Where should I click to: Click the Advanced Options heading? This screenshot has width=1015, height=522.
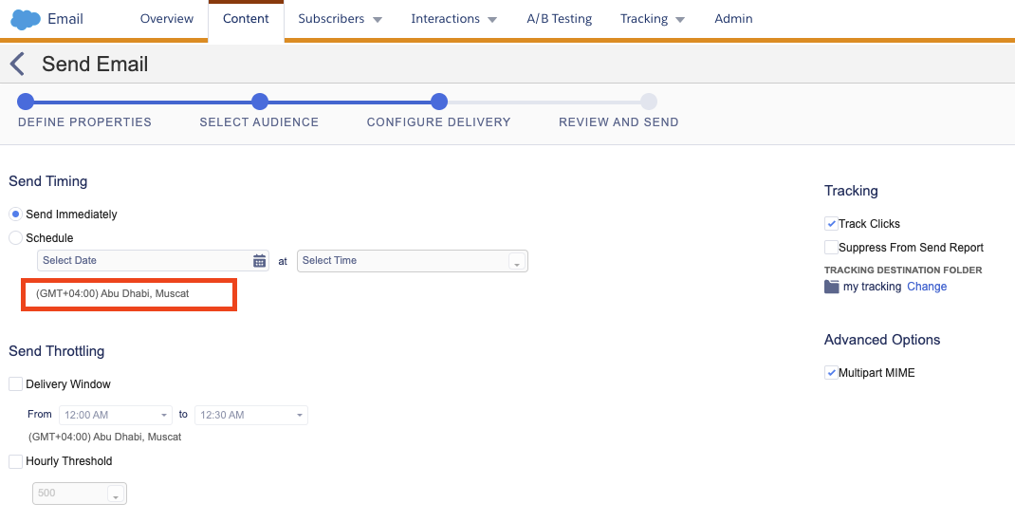pos(882,340)
